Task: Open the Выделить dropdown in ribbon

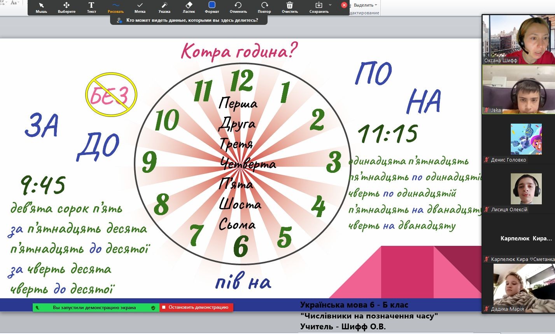Action: click(365, 5)
